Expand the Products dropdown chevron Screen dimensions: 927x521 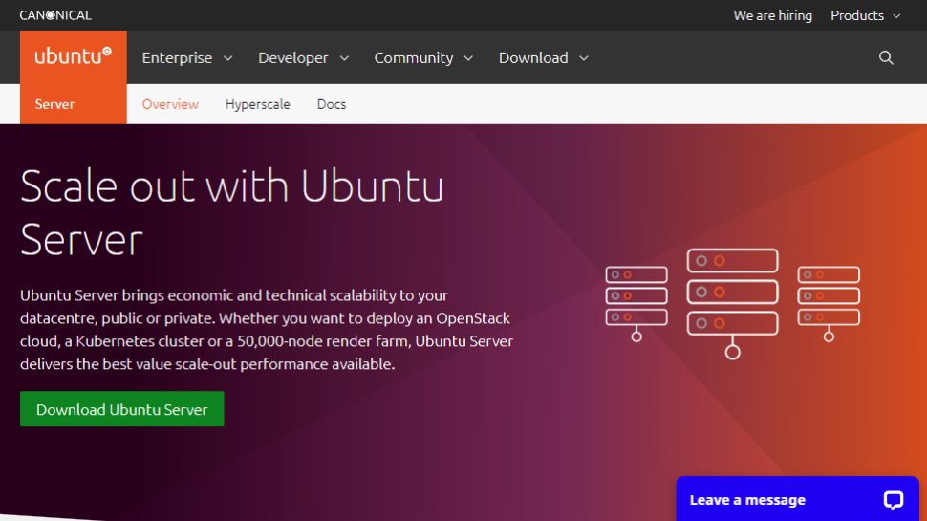(x=896, y=16)
